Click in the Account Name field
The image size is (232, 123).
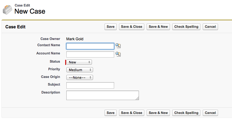coord(90,54)
